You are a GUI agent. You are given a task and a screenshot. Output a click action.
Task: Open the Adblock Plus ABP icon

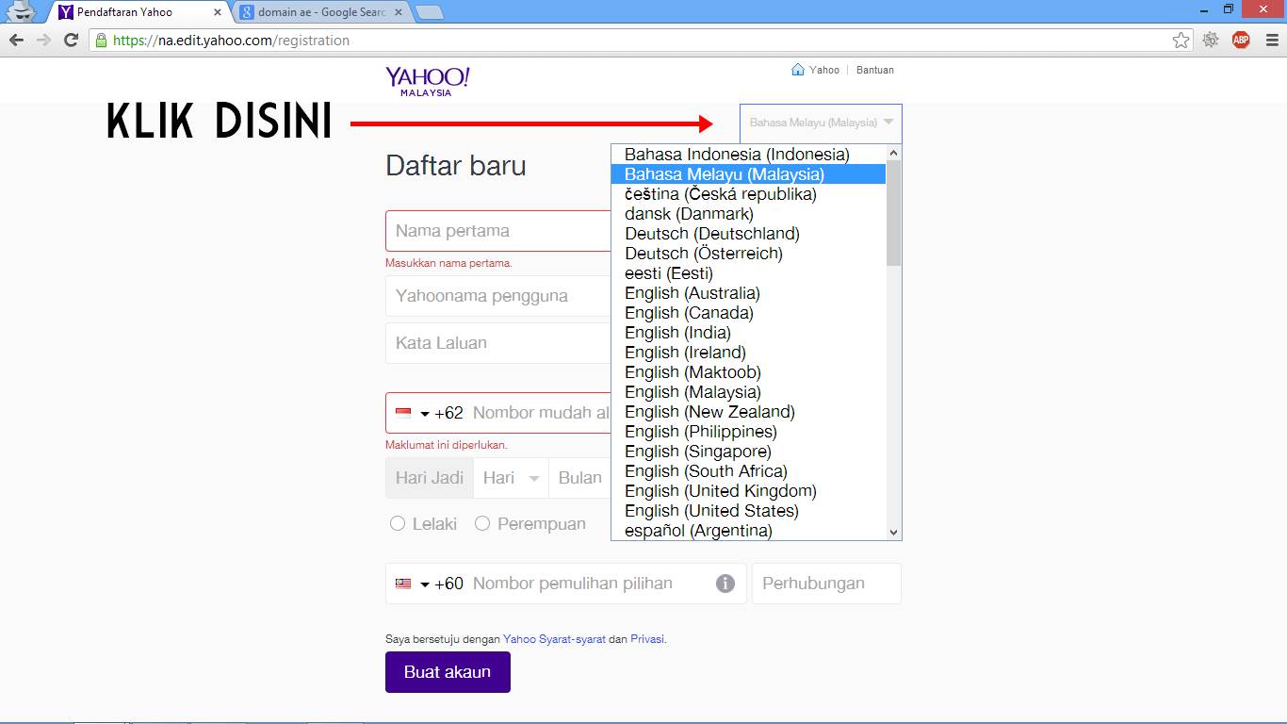(1241, 40)
